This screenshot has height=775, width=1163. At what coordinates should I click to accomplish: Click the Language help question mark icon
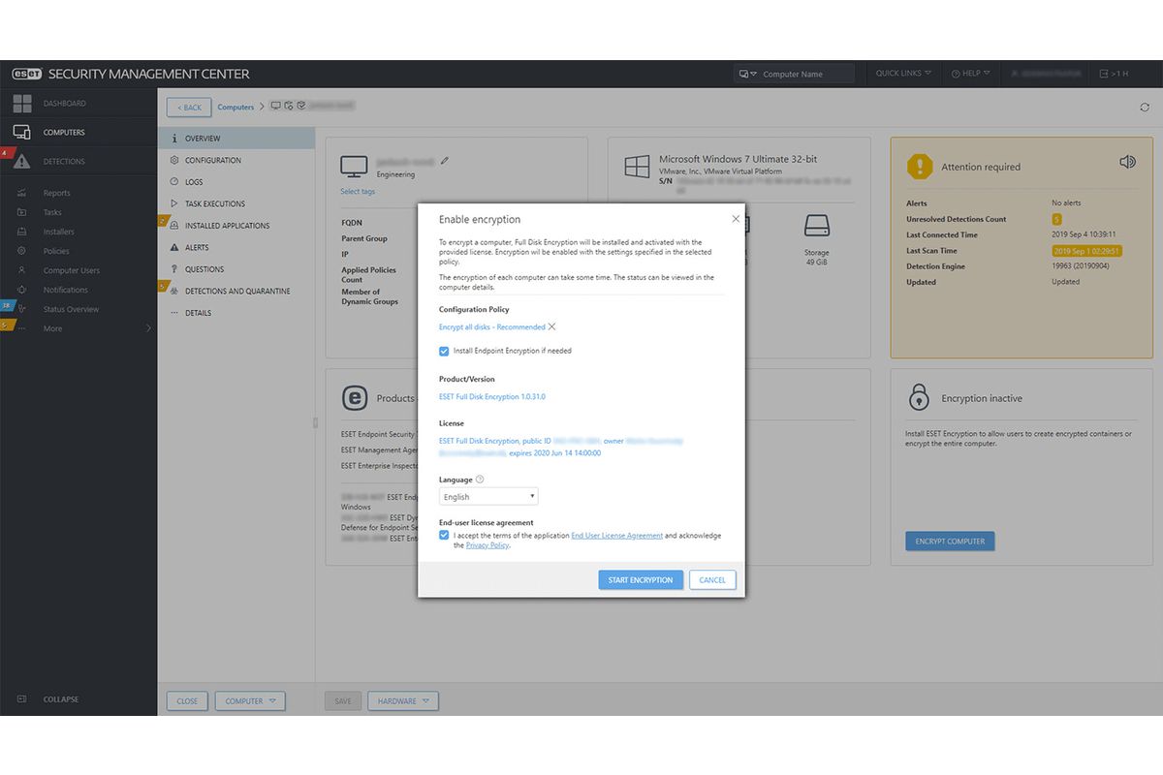coord(480,480)
